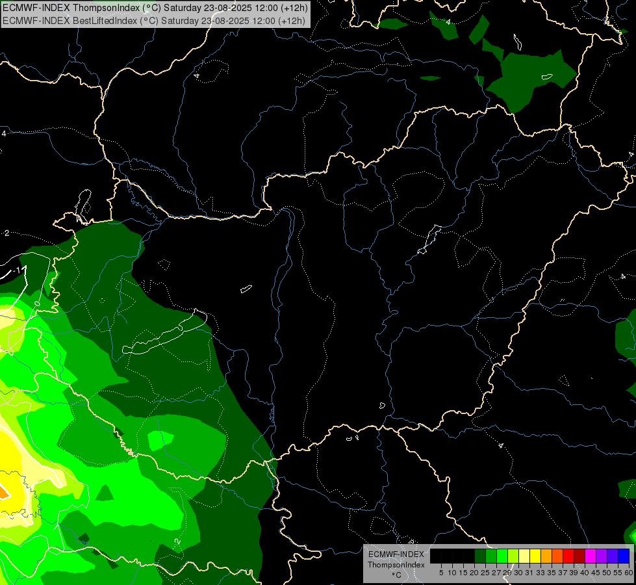Click the bright green 27-29 legend swatch
The width and height of the screenshot is (636, 585).
[502, 556]
